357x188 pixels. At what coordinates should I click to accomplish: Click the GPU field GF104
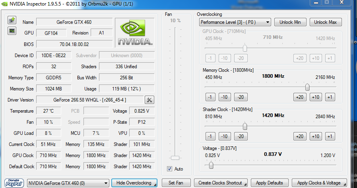coord(51,33)
